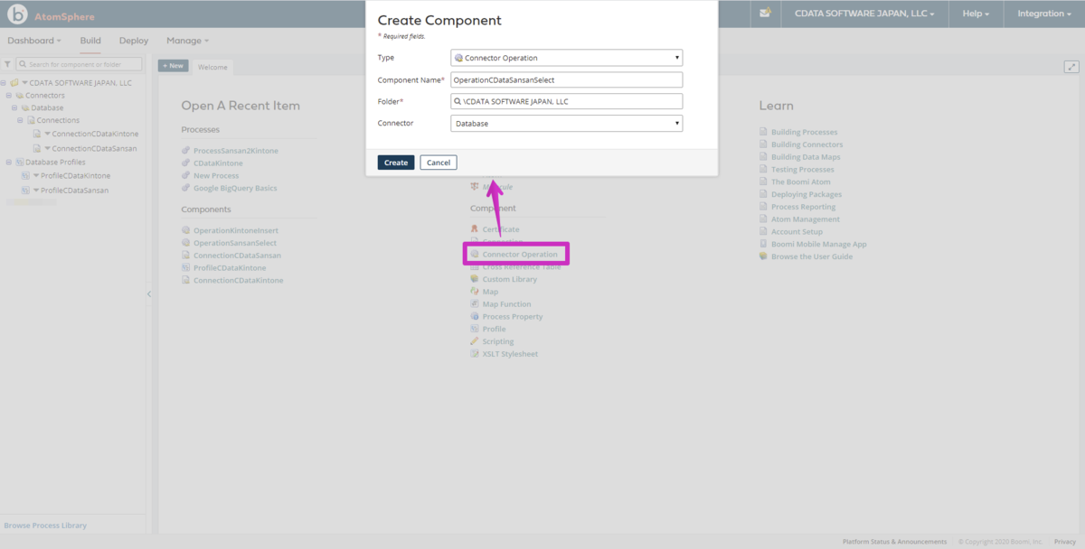
Task: Click the Cancel button in dialog
Action: tap(439, 163)
